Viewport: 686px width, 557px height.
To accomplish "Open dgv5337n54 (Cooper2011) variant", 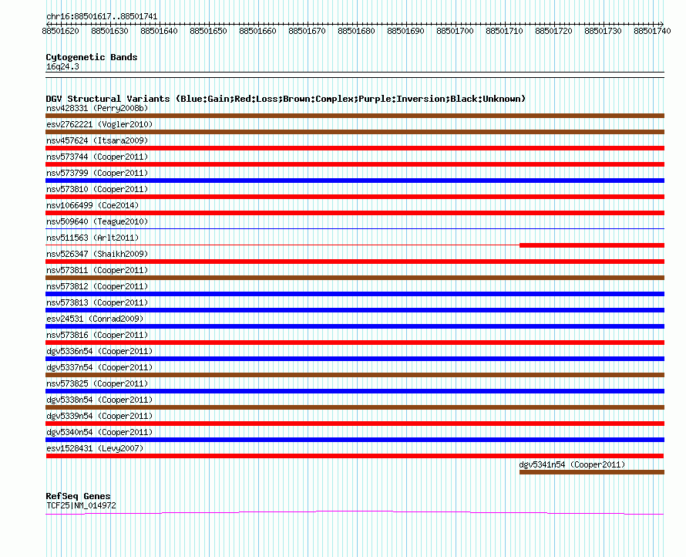I will tap(99, 367).
